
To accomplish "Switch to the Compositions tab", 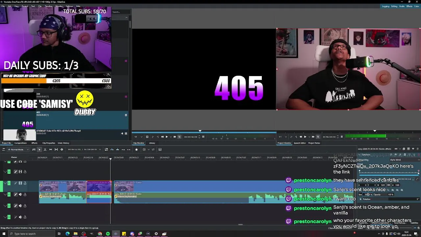I will pyautogui.click(x=20, y=143).
